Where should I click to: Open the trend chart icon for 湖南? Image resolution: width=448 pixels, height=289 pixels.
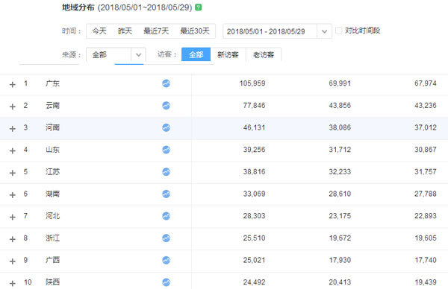click(166, 194)
